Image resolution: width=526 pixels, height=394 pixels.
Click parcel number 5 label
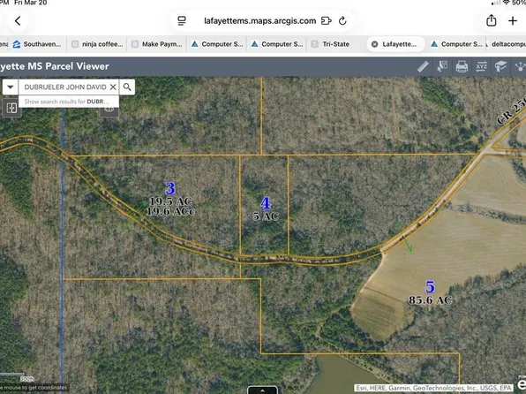(430, 287)
